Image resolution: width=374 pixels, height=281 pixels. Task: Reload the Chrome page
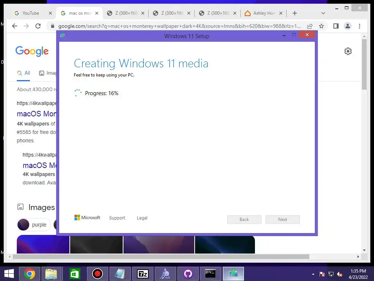38,26
